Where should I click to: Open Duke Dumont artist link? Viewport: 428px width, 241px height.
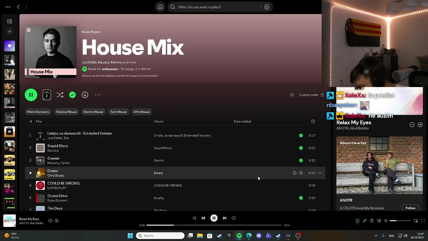[x=57, y=200]
